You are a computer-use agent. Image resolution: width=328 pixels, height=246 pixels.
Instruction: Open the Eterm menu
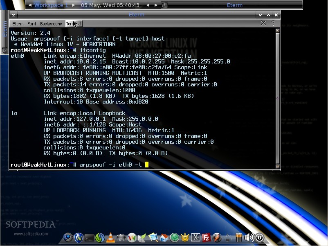[x=18, y=24]
